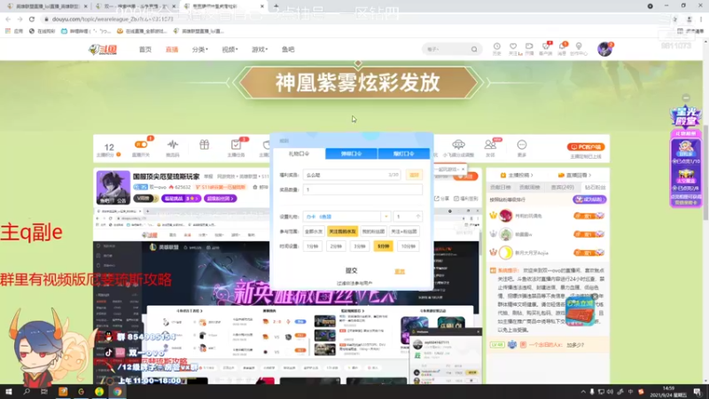This screenshot has height=399, width=709.
Task: Select the 10分钟 time option
Action: click(x=408, y=246)
